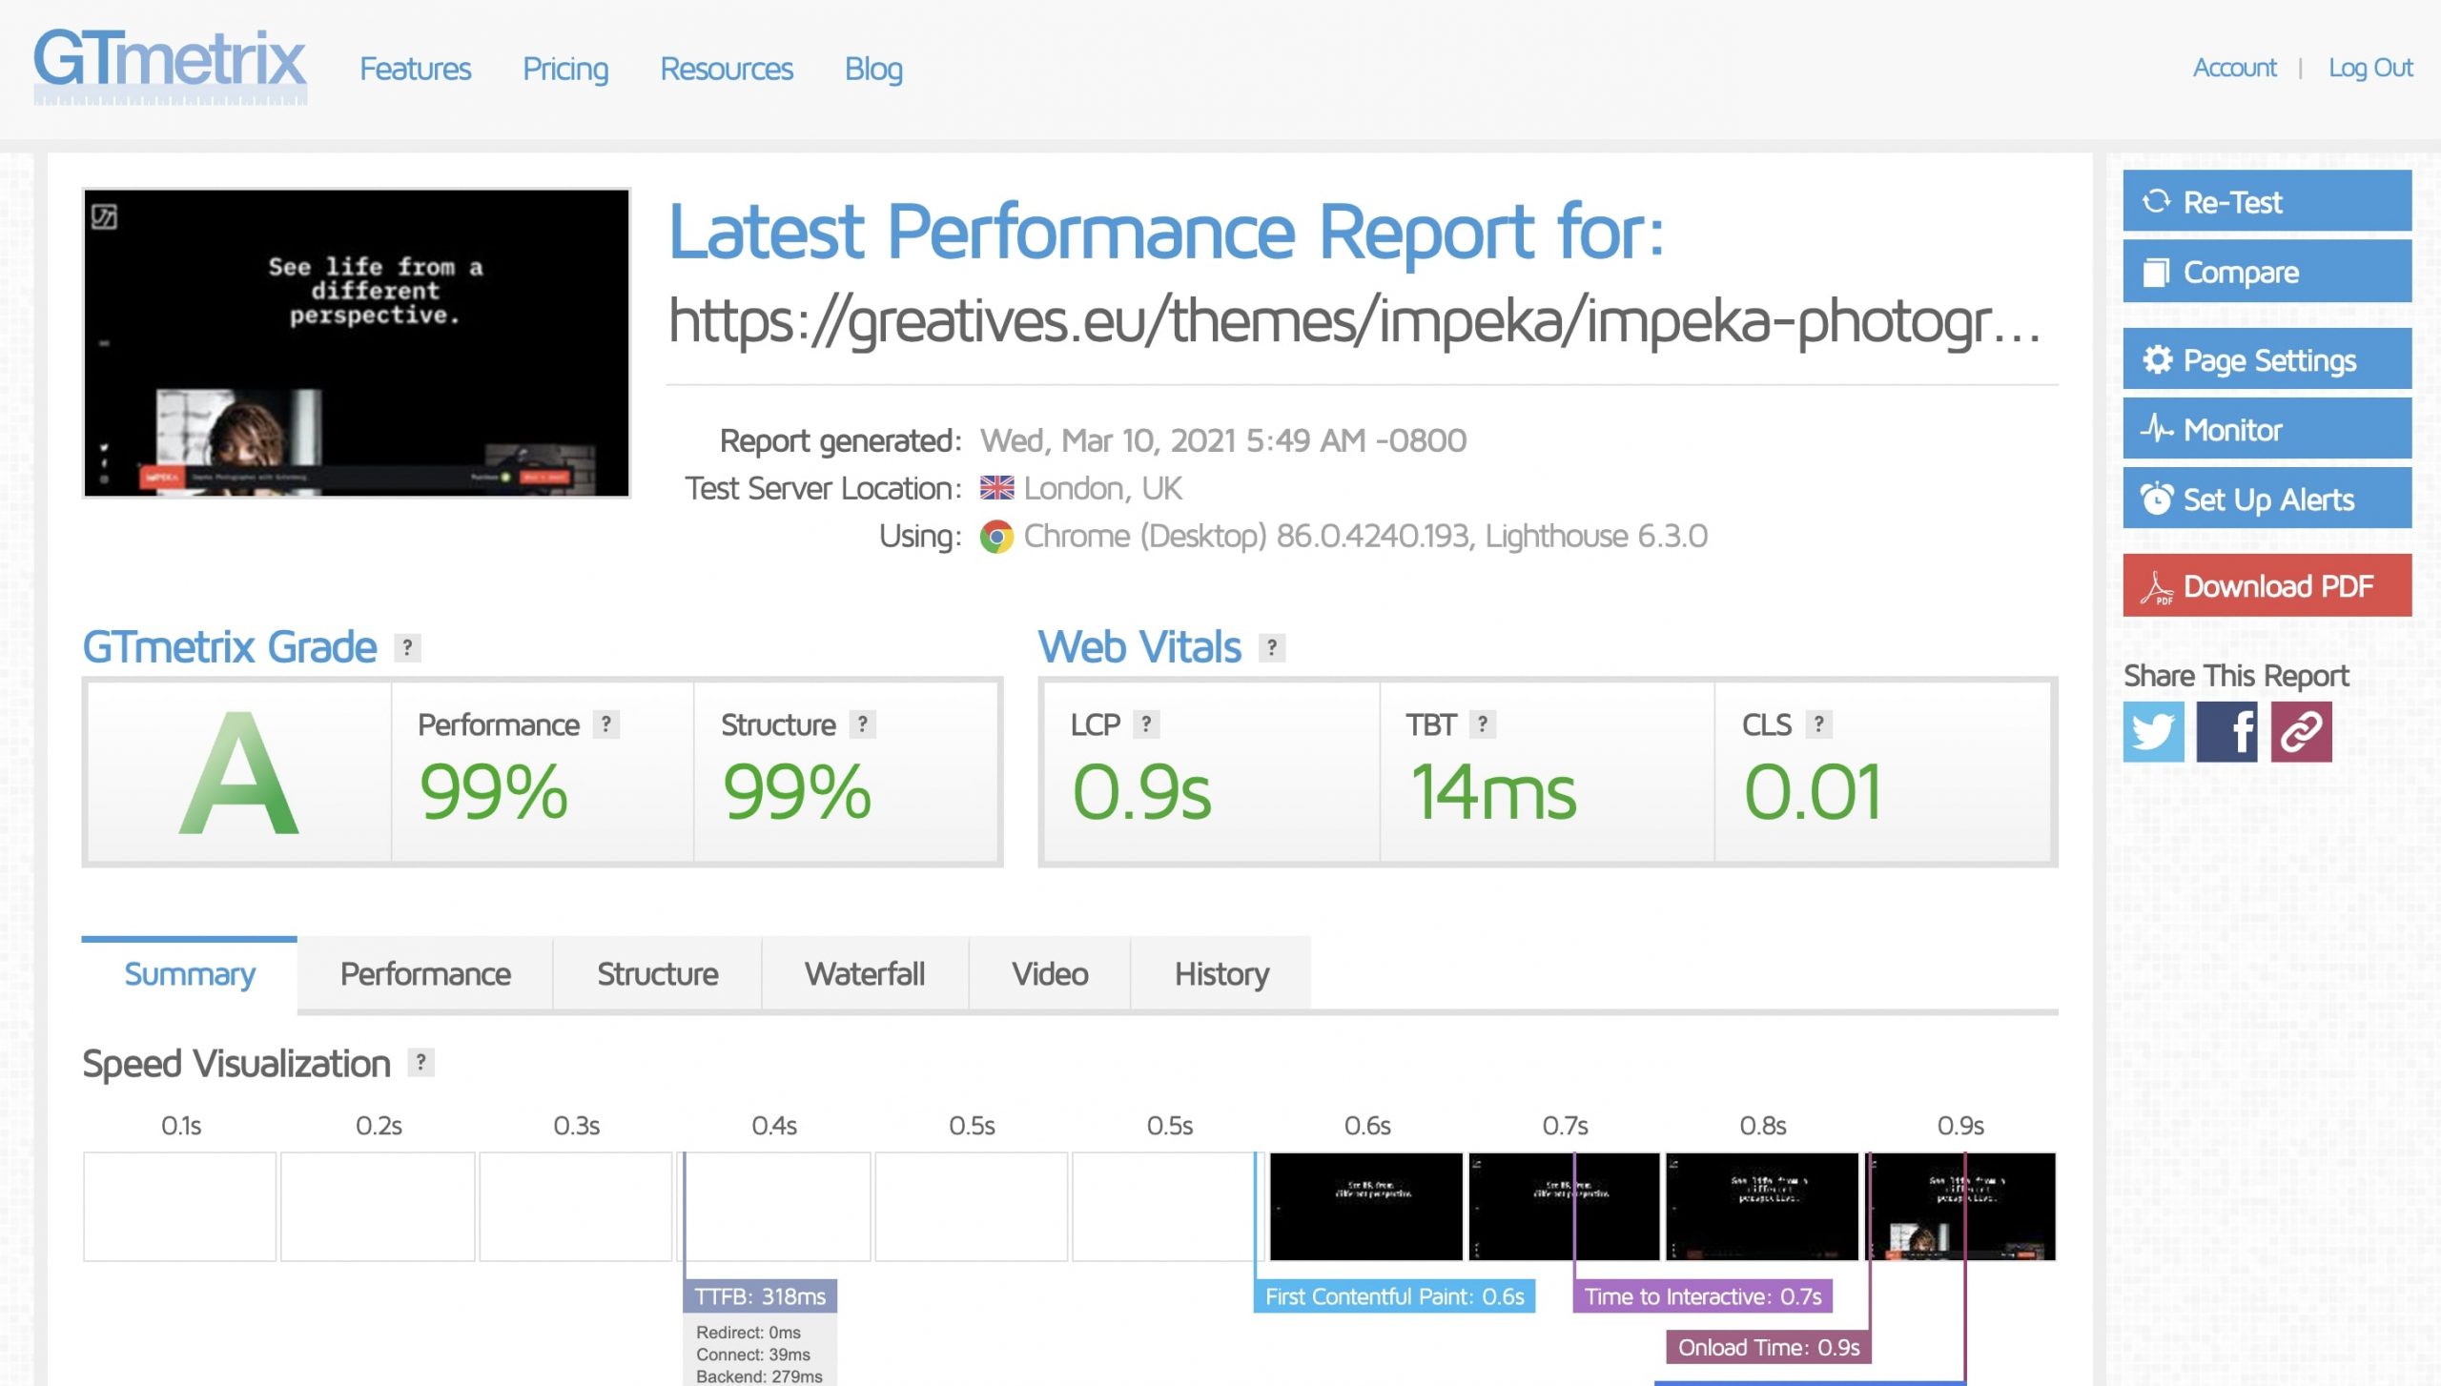Click the Log Out link
2441x1386 pixels.
[x=2369, y=68]
